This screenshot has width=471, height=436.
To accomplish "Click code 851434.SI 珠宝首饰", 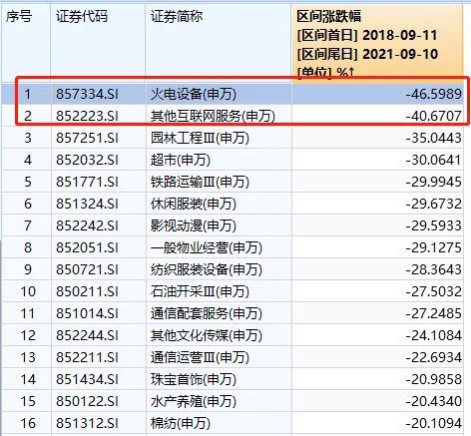I will (87, 379).
